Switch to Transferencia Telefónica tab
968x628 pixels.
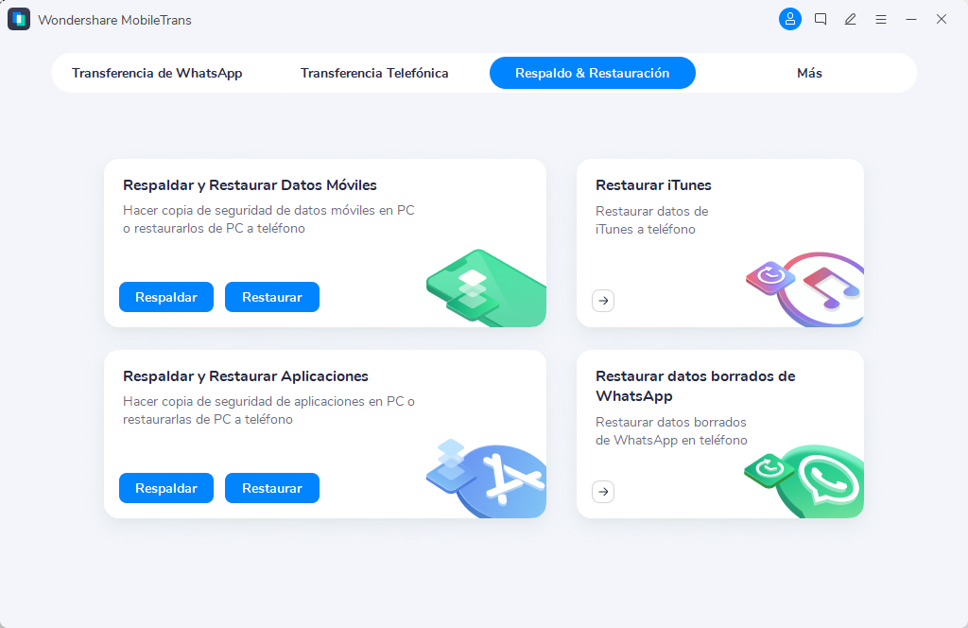(374, 73)
